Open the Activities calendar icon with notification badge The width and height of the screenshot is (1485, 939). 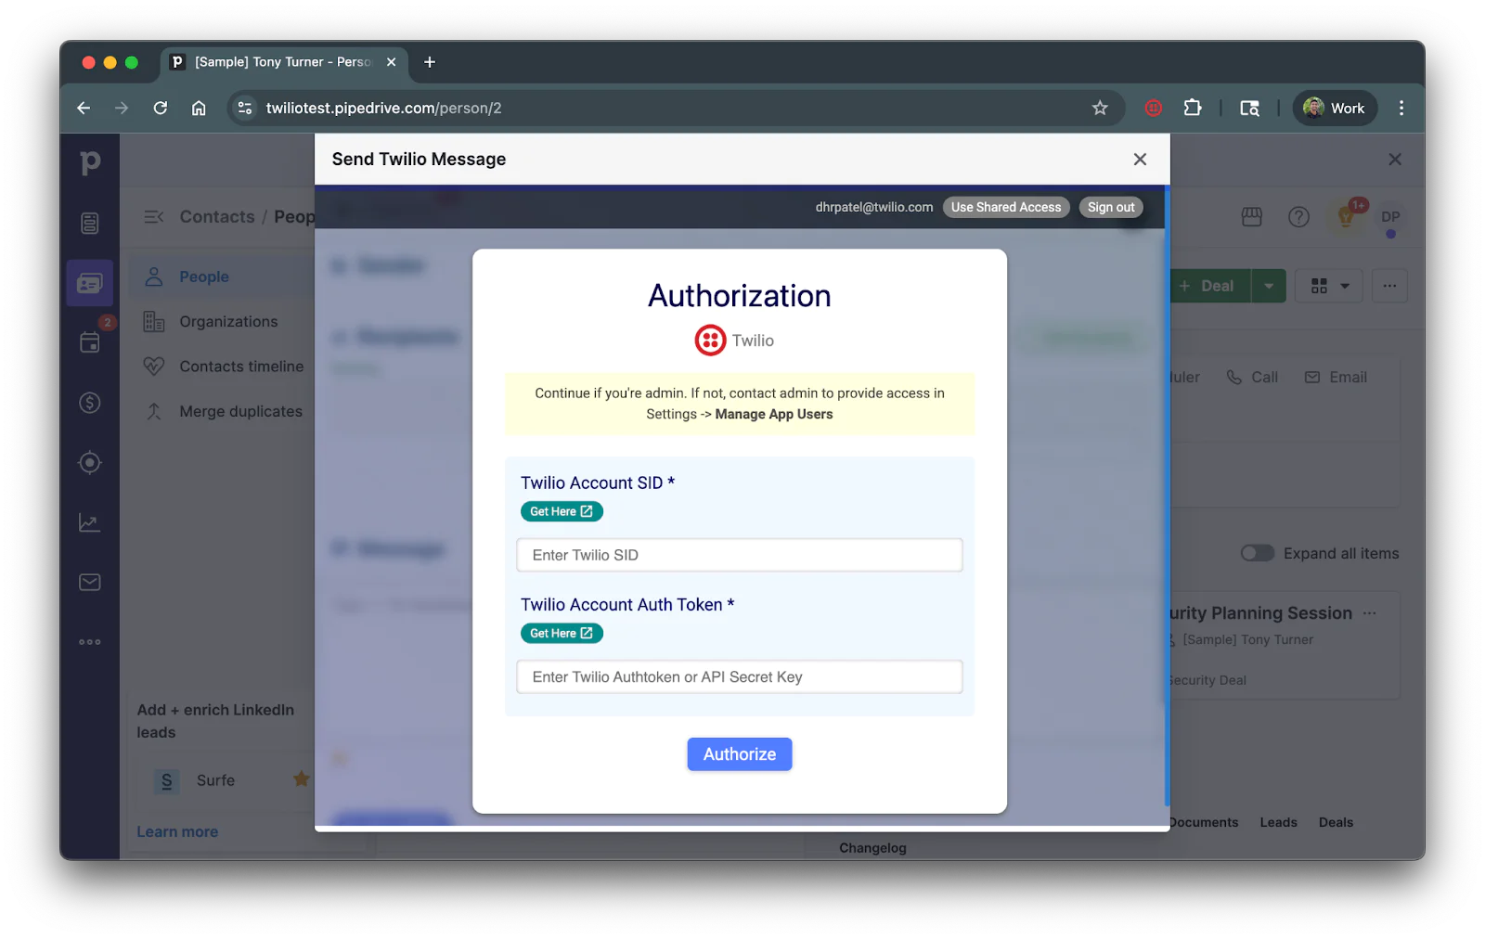tap(89, 342)
